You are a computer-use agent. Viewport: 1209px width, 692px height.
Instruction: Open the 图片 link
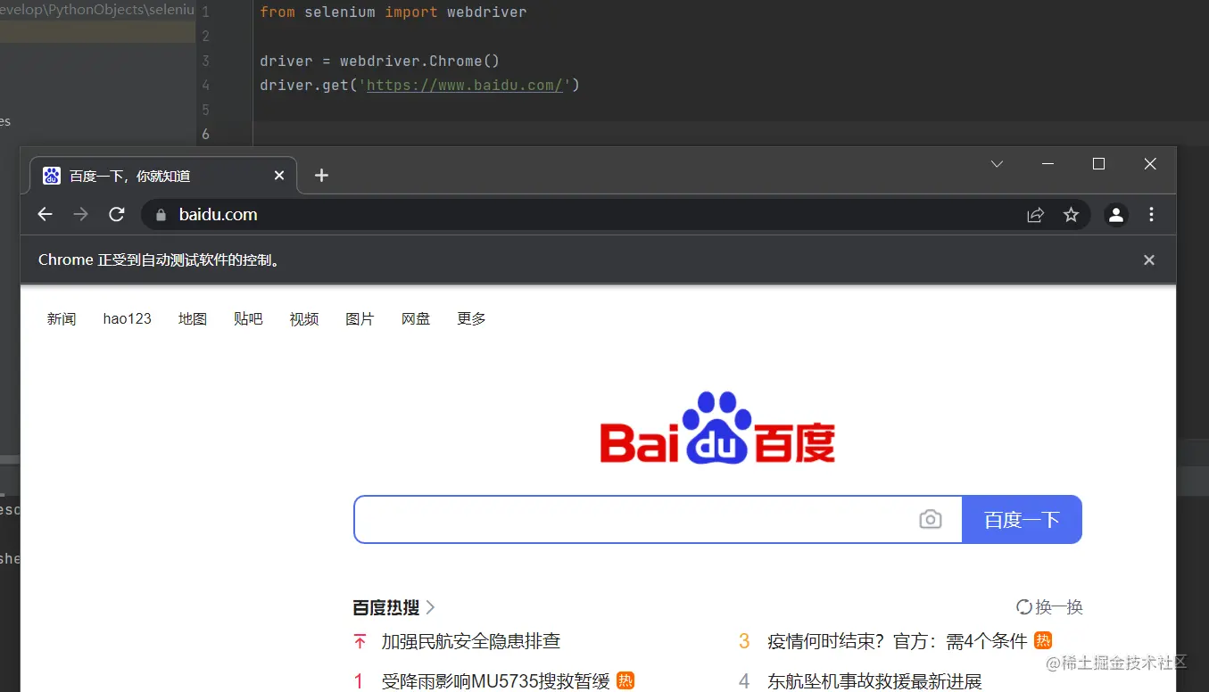point(360,318)
